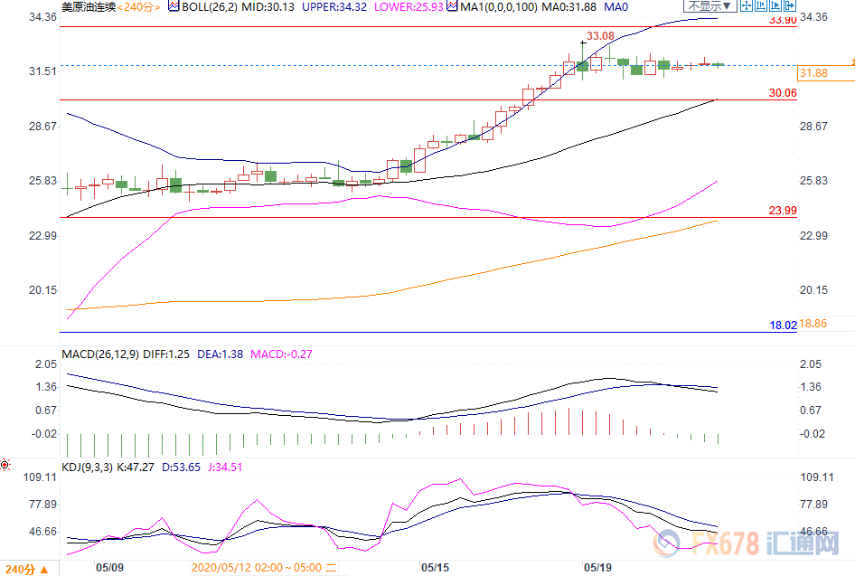Click the rightmost layout icon at top right
The height and width of the screenshot is (576, 855).
coord(793,6)
